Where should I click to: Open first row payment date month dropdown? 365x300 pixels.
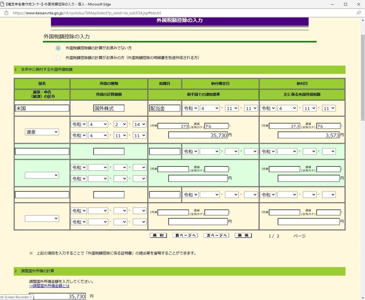[x=310, y=108]
